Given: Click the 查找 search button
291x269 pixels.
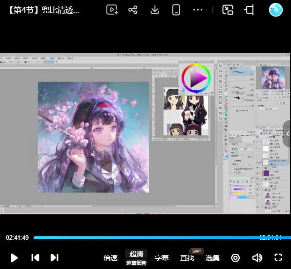Looking at the screenshot, I should tap(187, 258).
